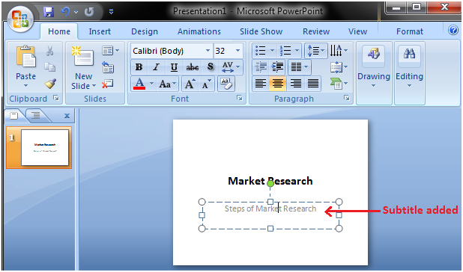This screenshot has width=463, height=272.
Task: Click the Format Painter brush icon
Action: pyautogui.click(x=50, y=84)
